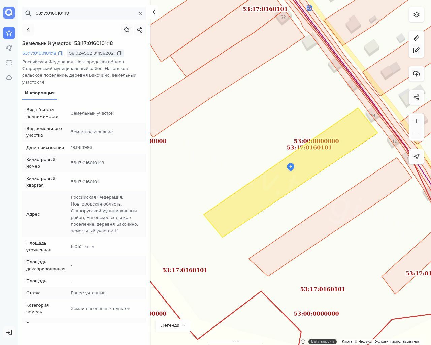Click the cloud upload icon on map
Image resolution: width=431 pixels, height=345 pixels.
point(417,74)
